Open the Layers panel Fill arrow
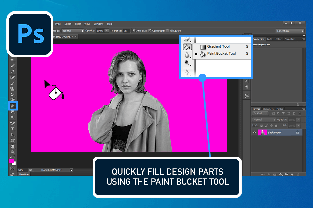This screenshot has height=208, width=313. click(298, 126)
